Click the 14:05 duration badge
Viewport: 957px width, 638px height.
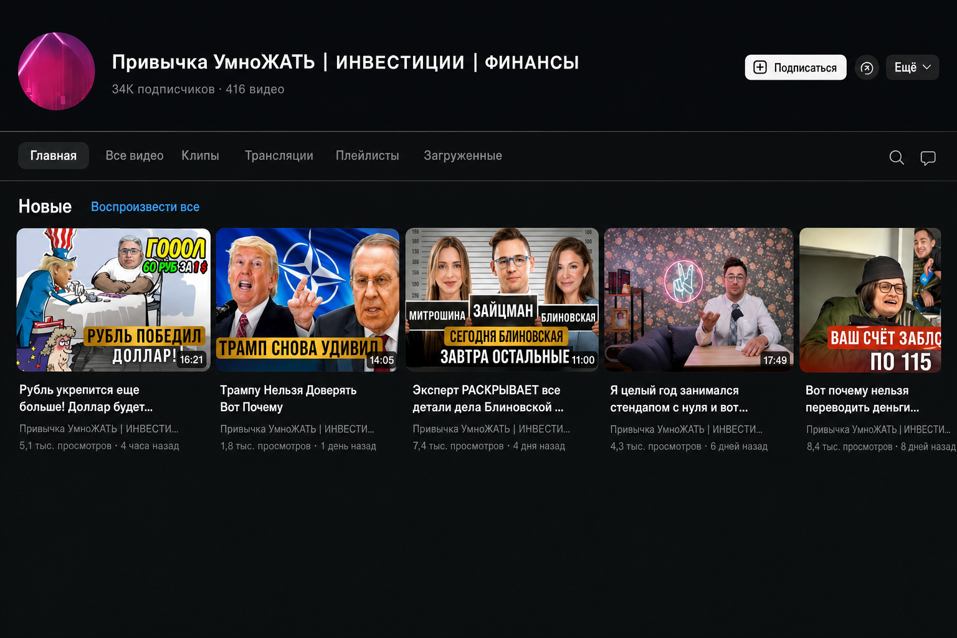382,360
